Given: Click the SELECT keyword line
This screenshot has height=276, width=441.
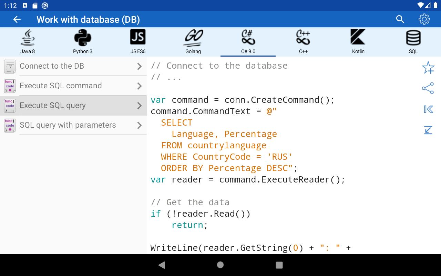Looking at the screenshot, I should click(177, 122).
